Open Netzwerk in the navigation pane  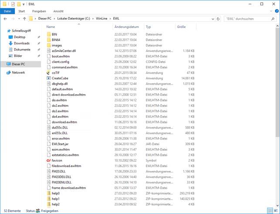pyautogui.click(x=18, y=72)
